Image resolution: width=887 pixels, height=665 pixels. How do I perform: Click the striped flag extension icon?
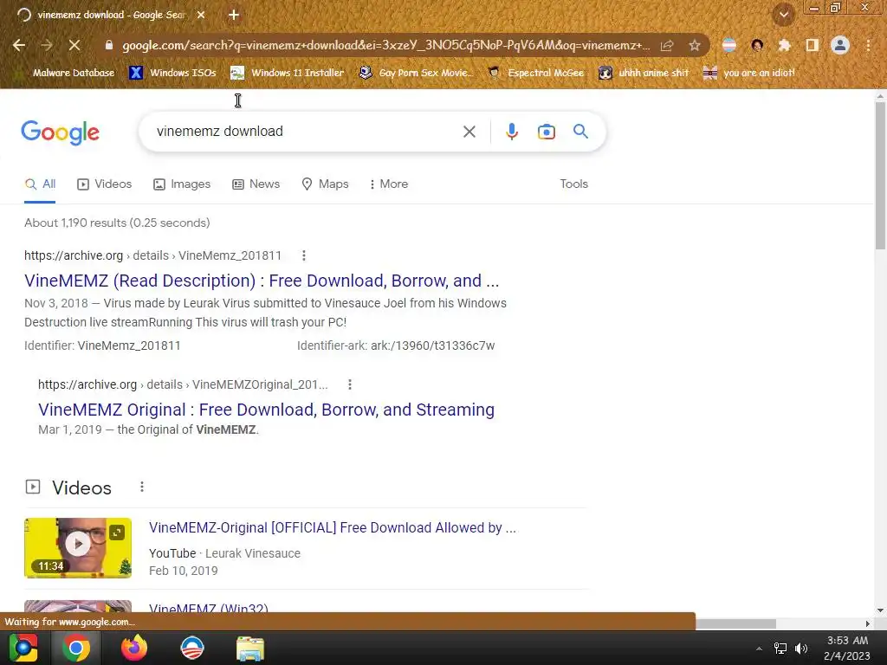tap(729, 45)
